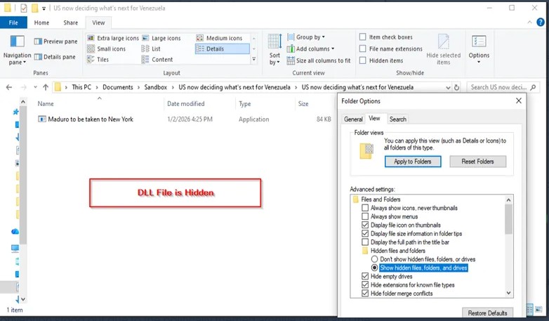Viewport: 549px width, 321px height.
Task: Expand the Sandbox breadcrumb arrow
Action: [174, 87]
